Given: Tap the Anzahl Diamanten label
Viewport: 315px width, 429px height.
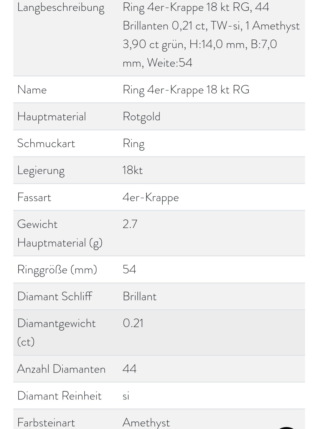Looking at the screenshot, I should tap(61, 369).
